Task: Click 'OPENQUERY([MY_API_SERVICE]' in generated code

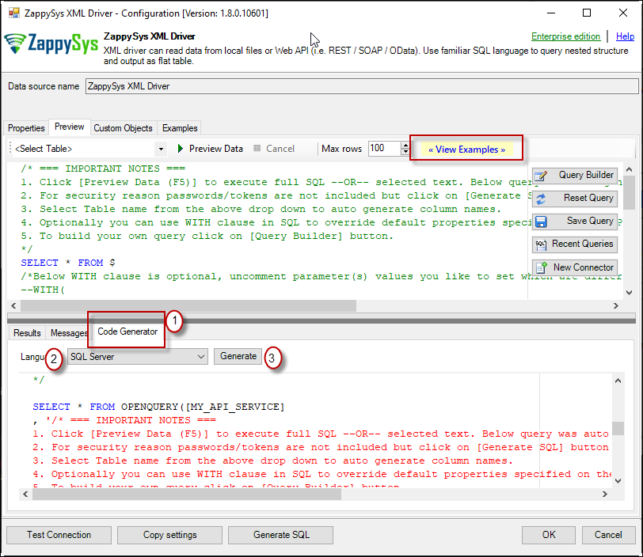Action: (203, 407)
